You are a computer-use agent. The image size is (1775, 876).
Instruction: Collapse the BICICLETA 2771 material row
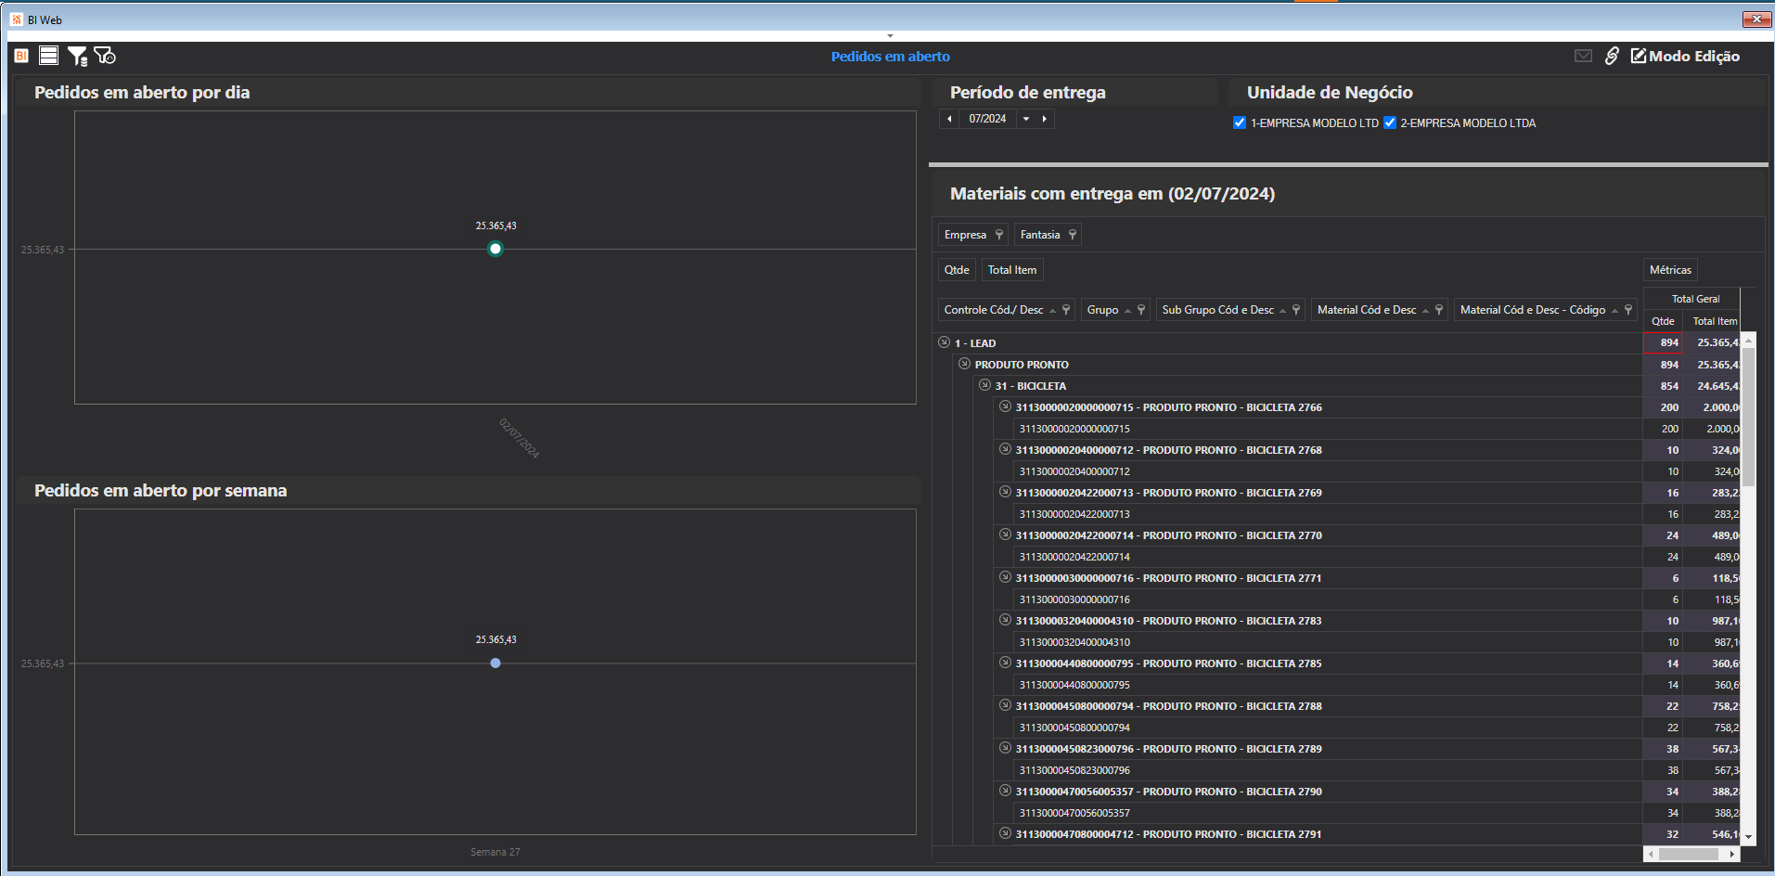[1005, 577]
